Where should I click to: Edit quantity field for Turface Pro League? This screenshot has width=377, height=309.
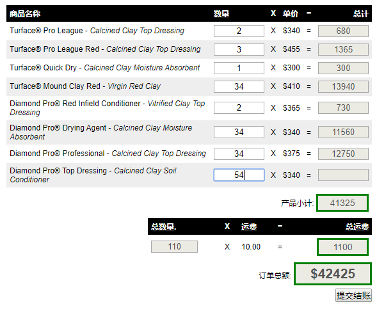pos(239,31)
